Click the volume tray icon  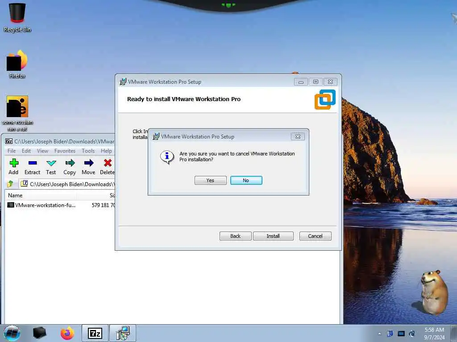(412, 334)
